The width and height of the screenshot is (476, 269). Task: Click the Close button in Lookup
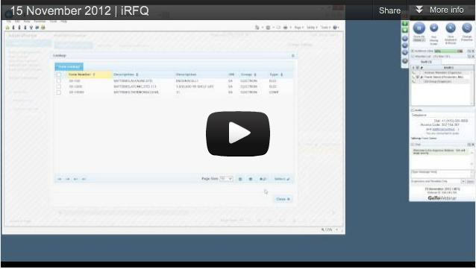(284, 199)
